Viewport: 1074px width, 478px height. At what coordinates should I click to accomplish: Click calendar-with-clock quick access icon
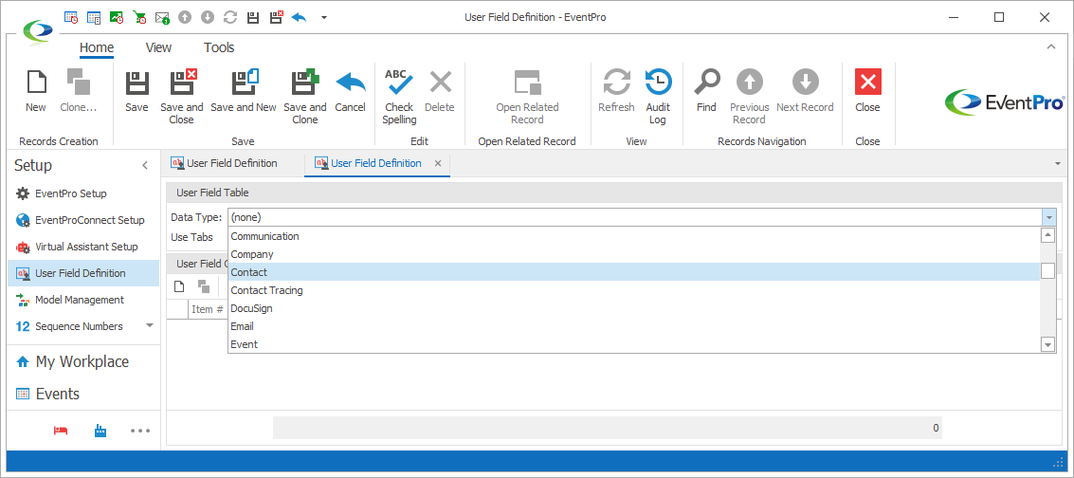coord(72,17)
